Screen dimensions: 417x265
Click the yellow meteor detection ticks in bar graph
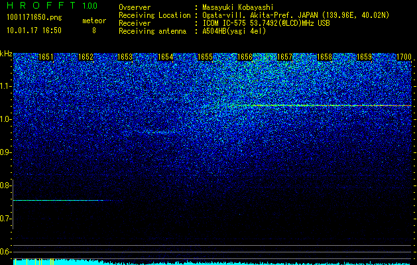point(34,262)
